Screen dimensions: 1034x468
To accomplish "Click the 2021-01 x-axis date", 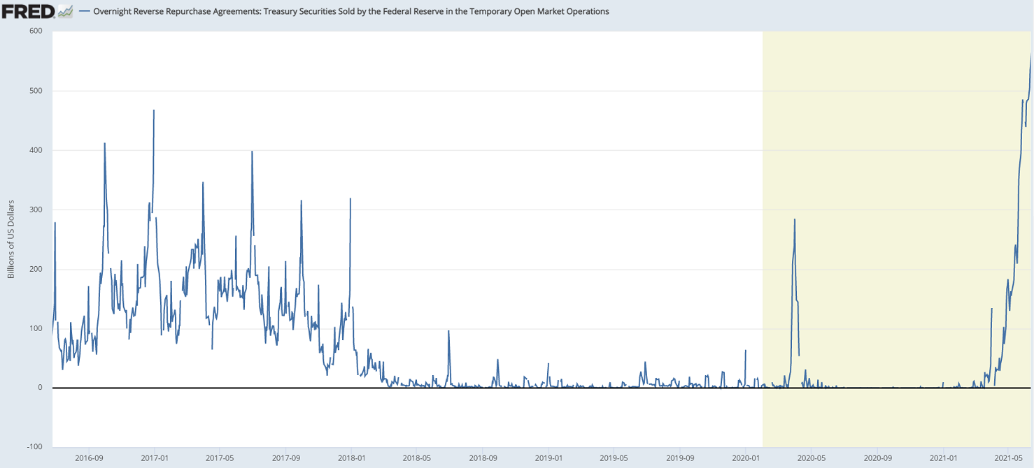I will coord(942,458).
